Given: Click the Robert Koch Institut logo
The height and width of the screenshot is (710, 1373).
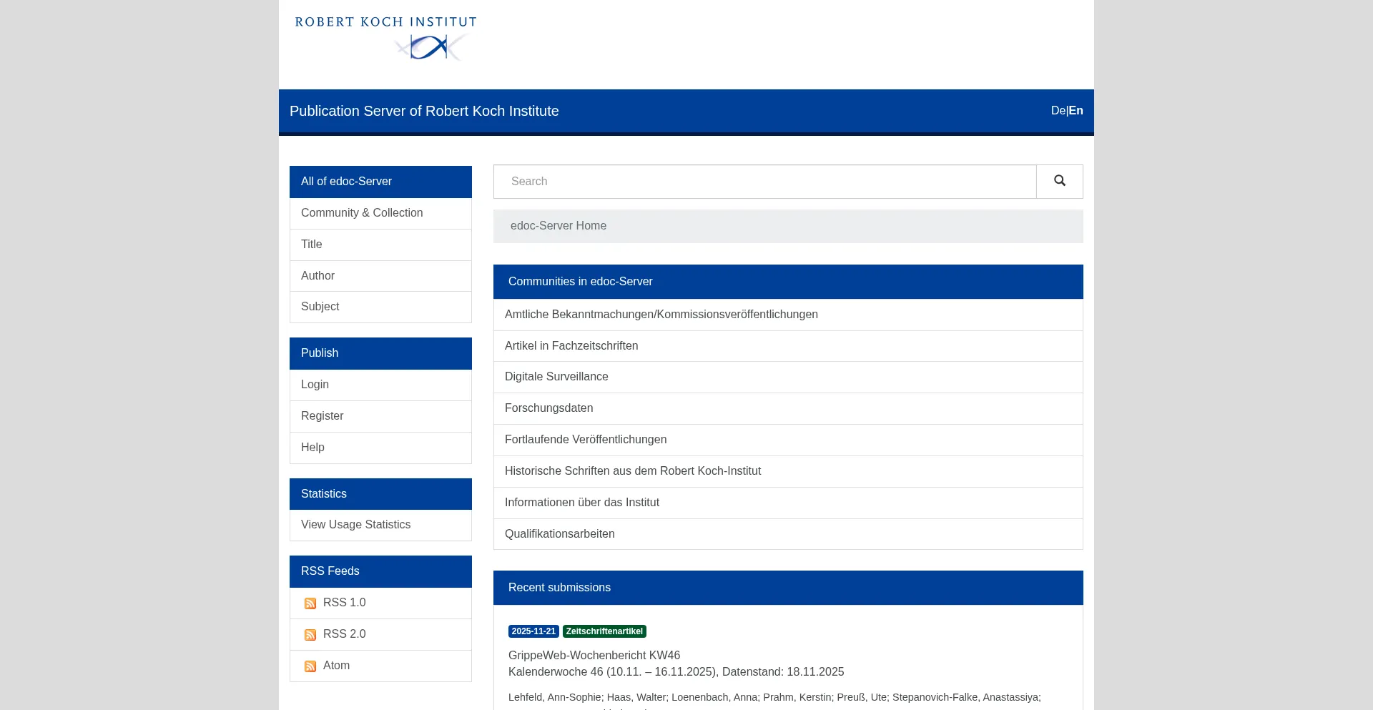Looking at the screenshot, I should coord(385,39).
